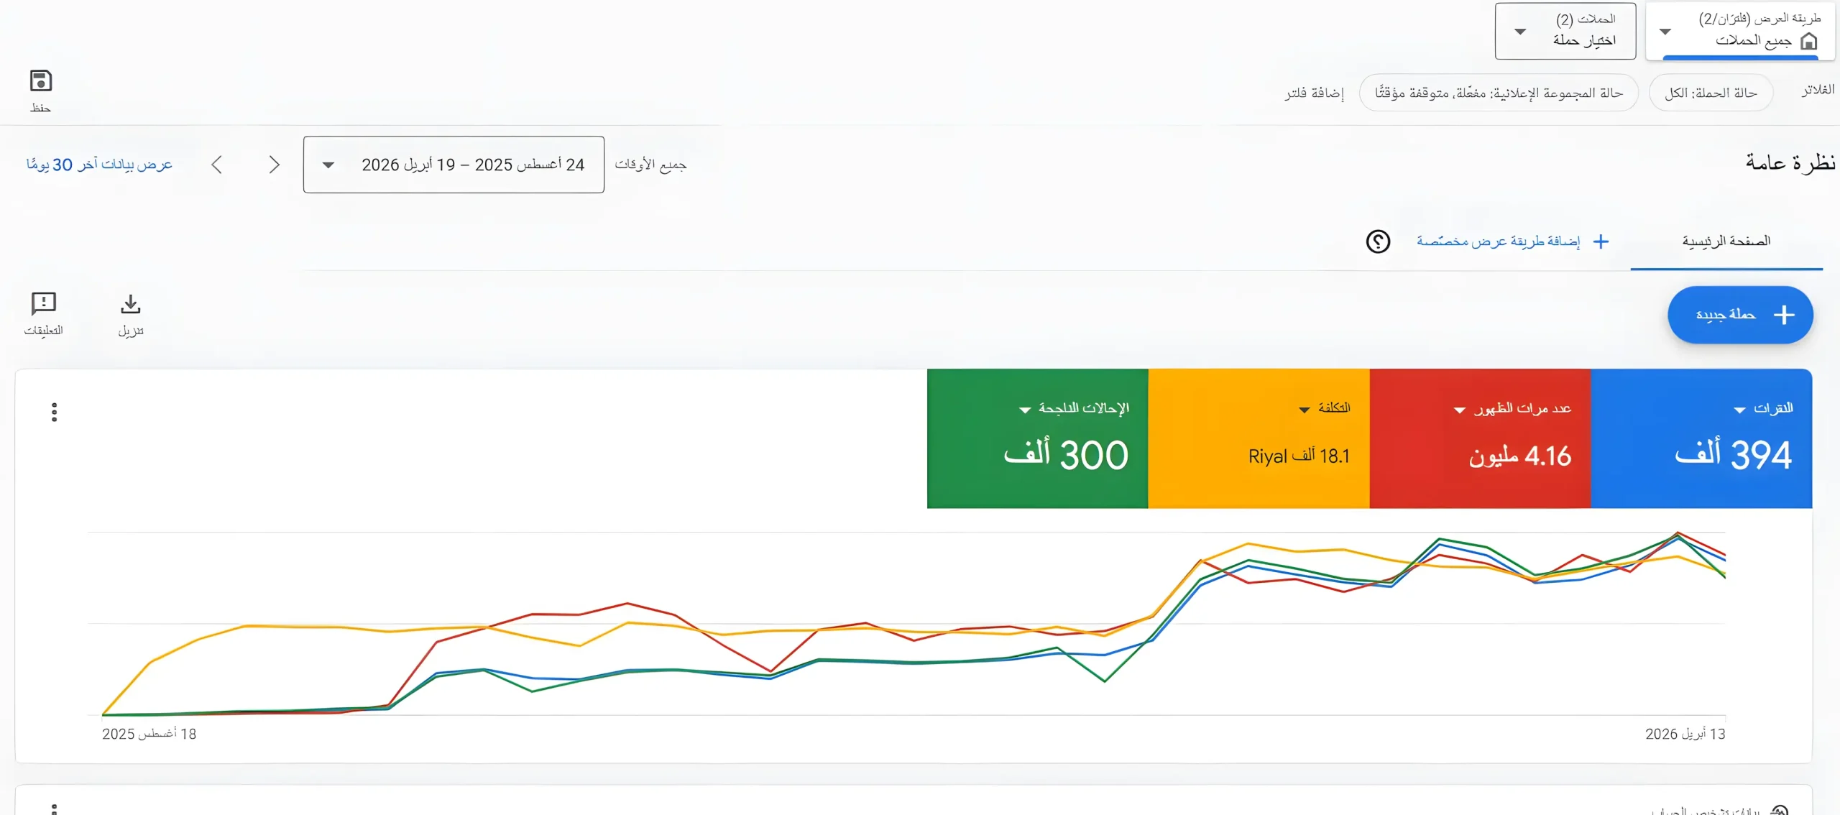The image size is (1840, 815).
Task: Click the blue clicks scorecard 394 ألف
Action: tap(1701, 438)
